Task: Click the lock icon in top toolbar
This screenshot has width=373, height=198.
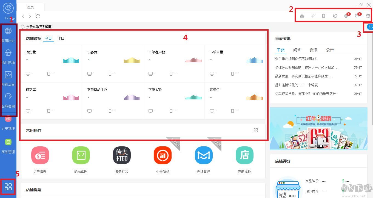Action: pyautogui.click(x=302, y=16)
